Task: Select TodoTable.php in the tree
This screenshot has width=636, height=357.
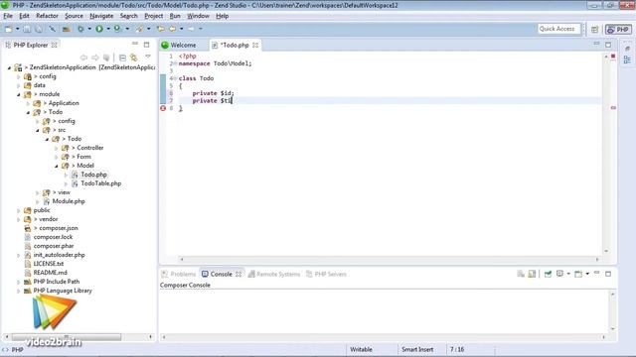Action: point(101,183)
